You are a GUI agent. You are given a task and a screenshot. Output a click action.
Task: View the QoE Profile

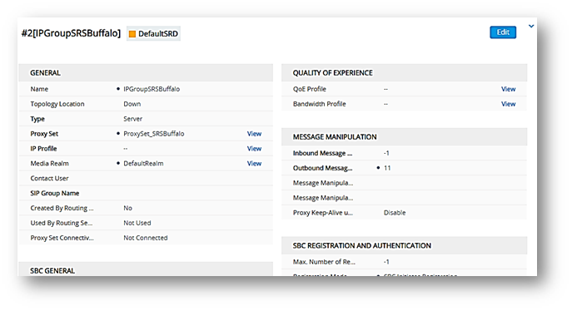pos(508,89)
